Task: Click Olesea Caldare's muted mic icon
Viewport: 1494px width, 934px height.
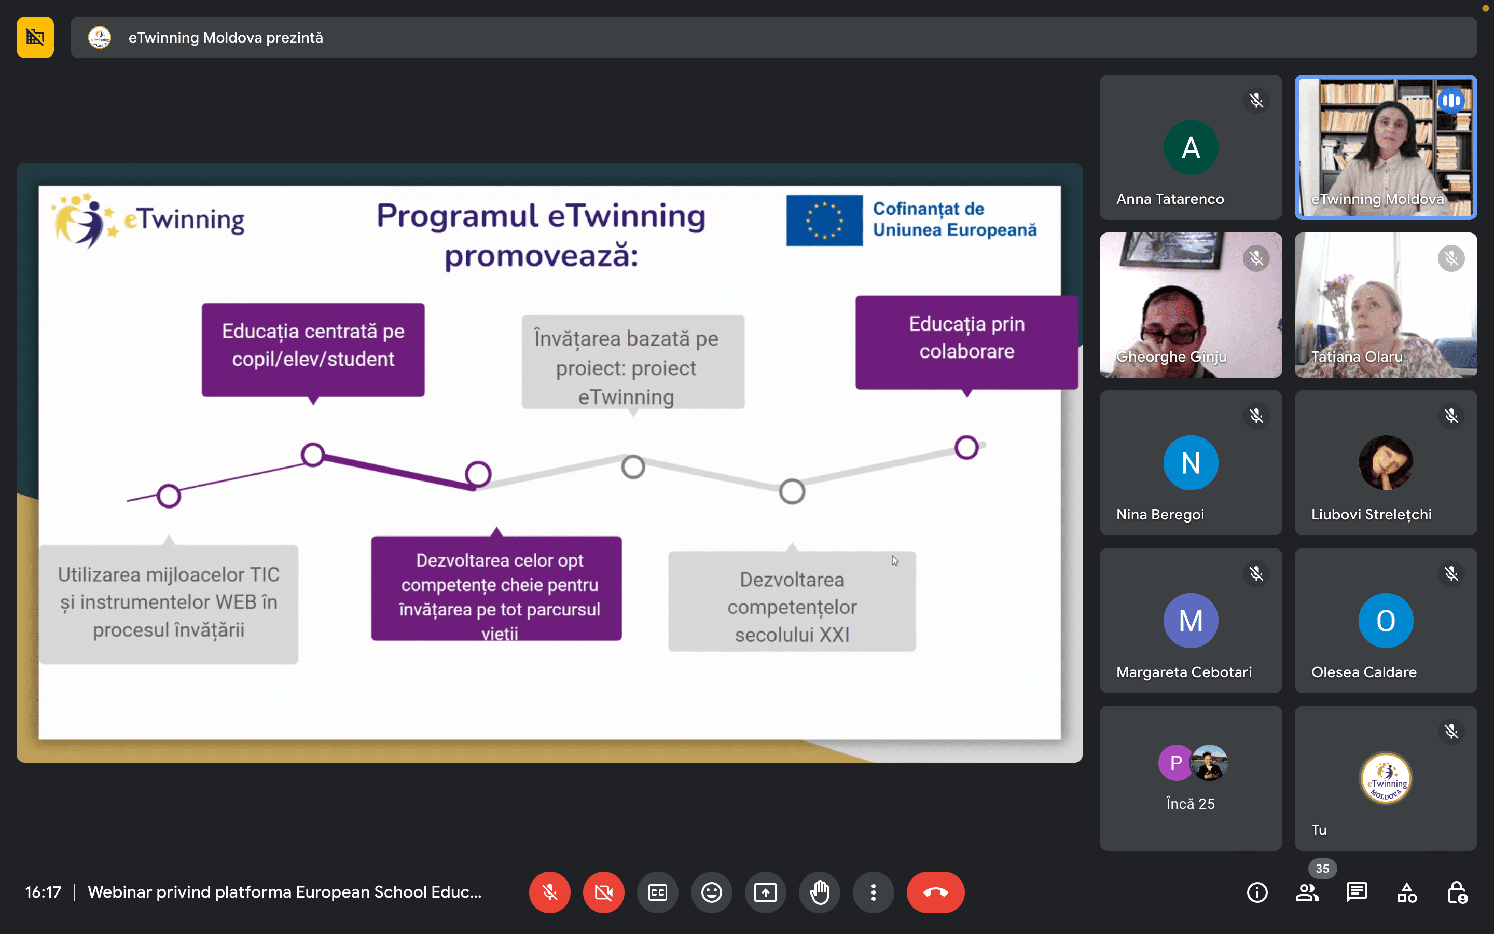Action: [x=1451, y=574]
